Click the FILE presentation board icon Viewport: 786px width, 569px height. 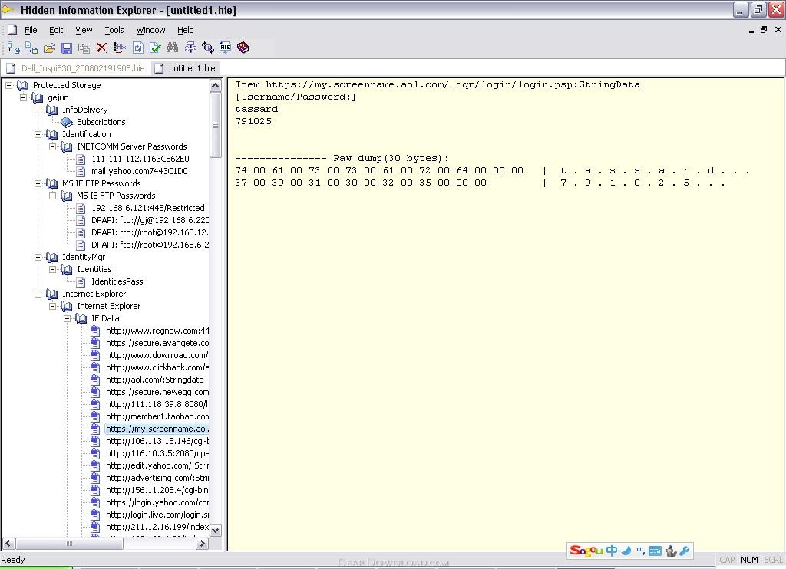pyautogui.click(x=226, y=48)
